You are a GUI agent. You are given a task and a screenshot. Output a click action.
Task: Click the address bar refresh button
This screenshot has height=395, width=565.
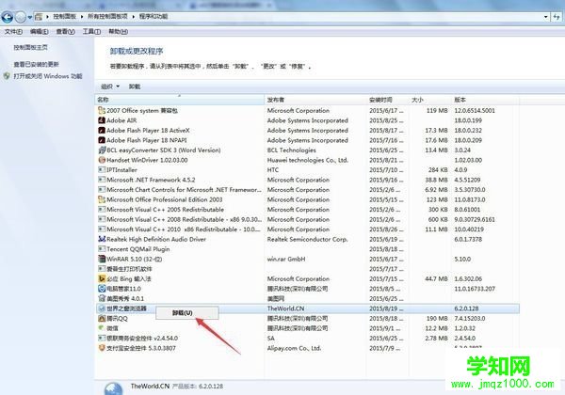pos(557,17)
